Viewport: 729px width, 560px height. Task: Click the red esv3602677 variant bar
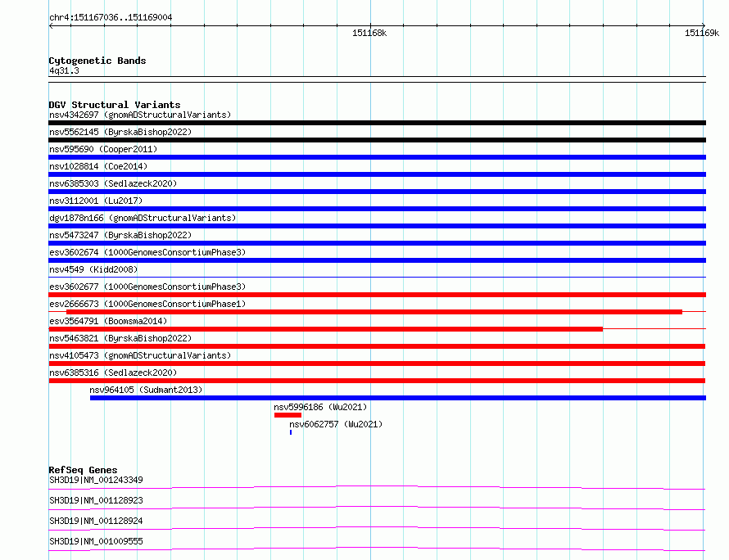click(x=377, y=295)
